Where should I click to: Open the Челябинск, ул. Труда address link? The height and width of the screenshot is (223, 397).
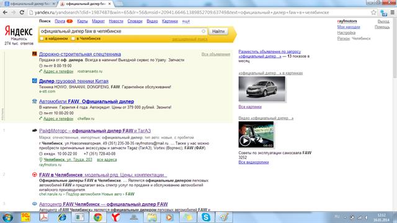click(x=68, y=160)
